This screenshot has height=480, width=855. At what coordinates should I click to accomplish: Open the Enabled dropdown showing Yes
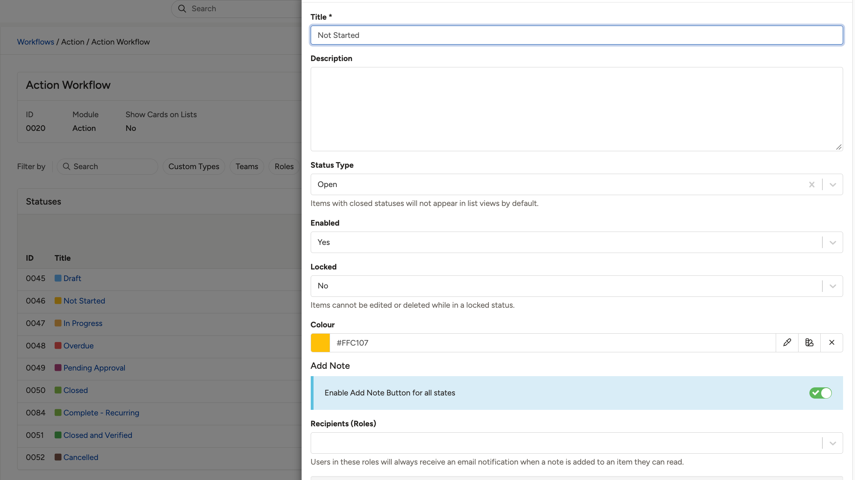coord(577,242)
